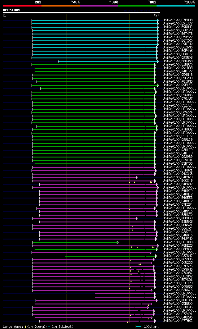Select the UniRef100_Q54N48 hit
Screen dimensions: 198x329
click(178, 75)
